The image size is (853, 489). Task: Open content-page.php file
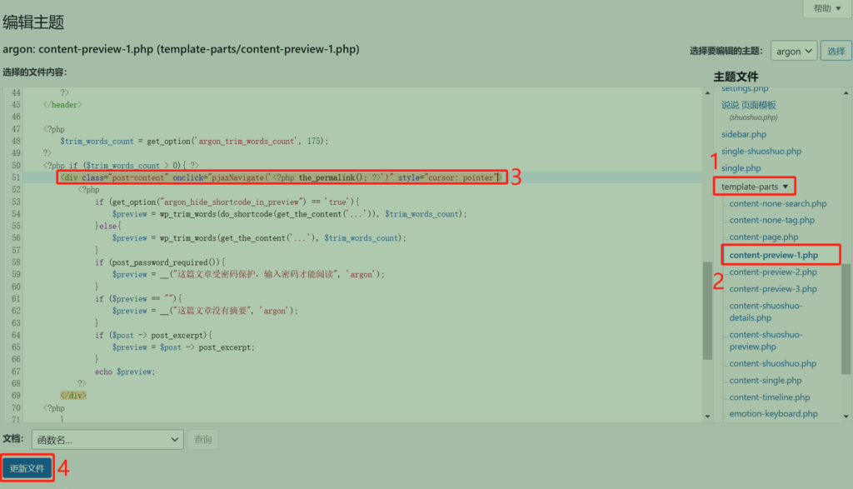763,237
